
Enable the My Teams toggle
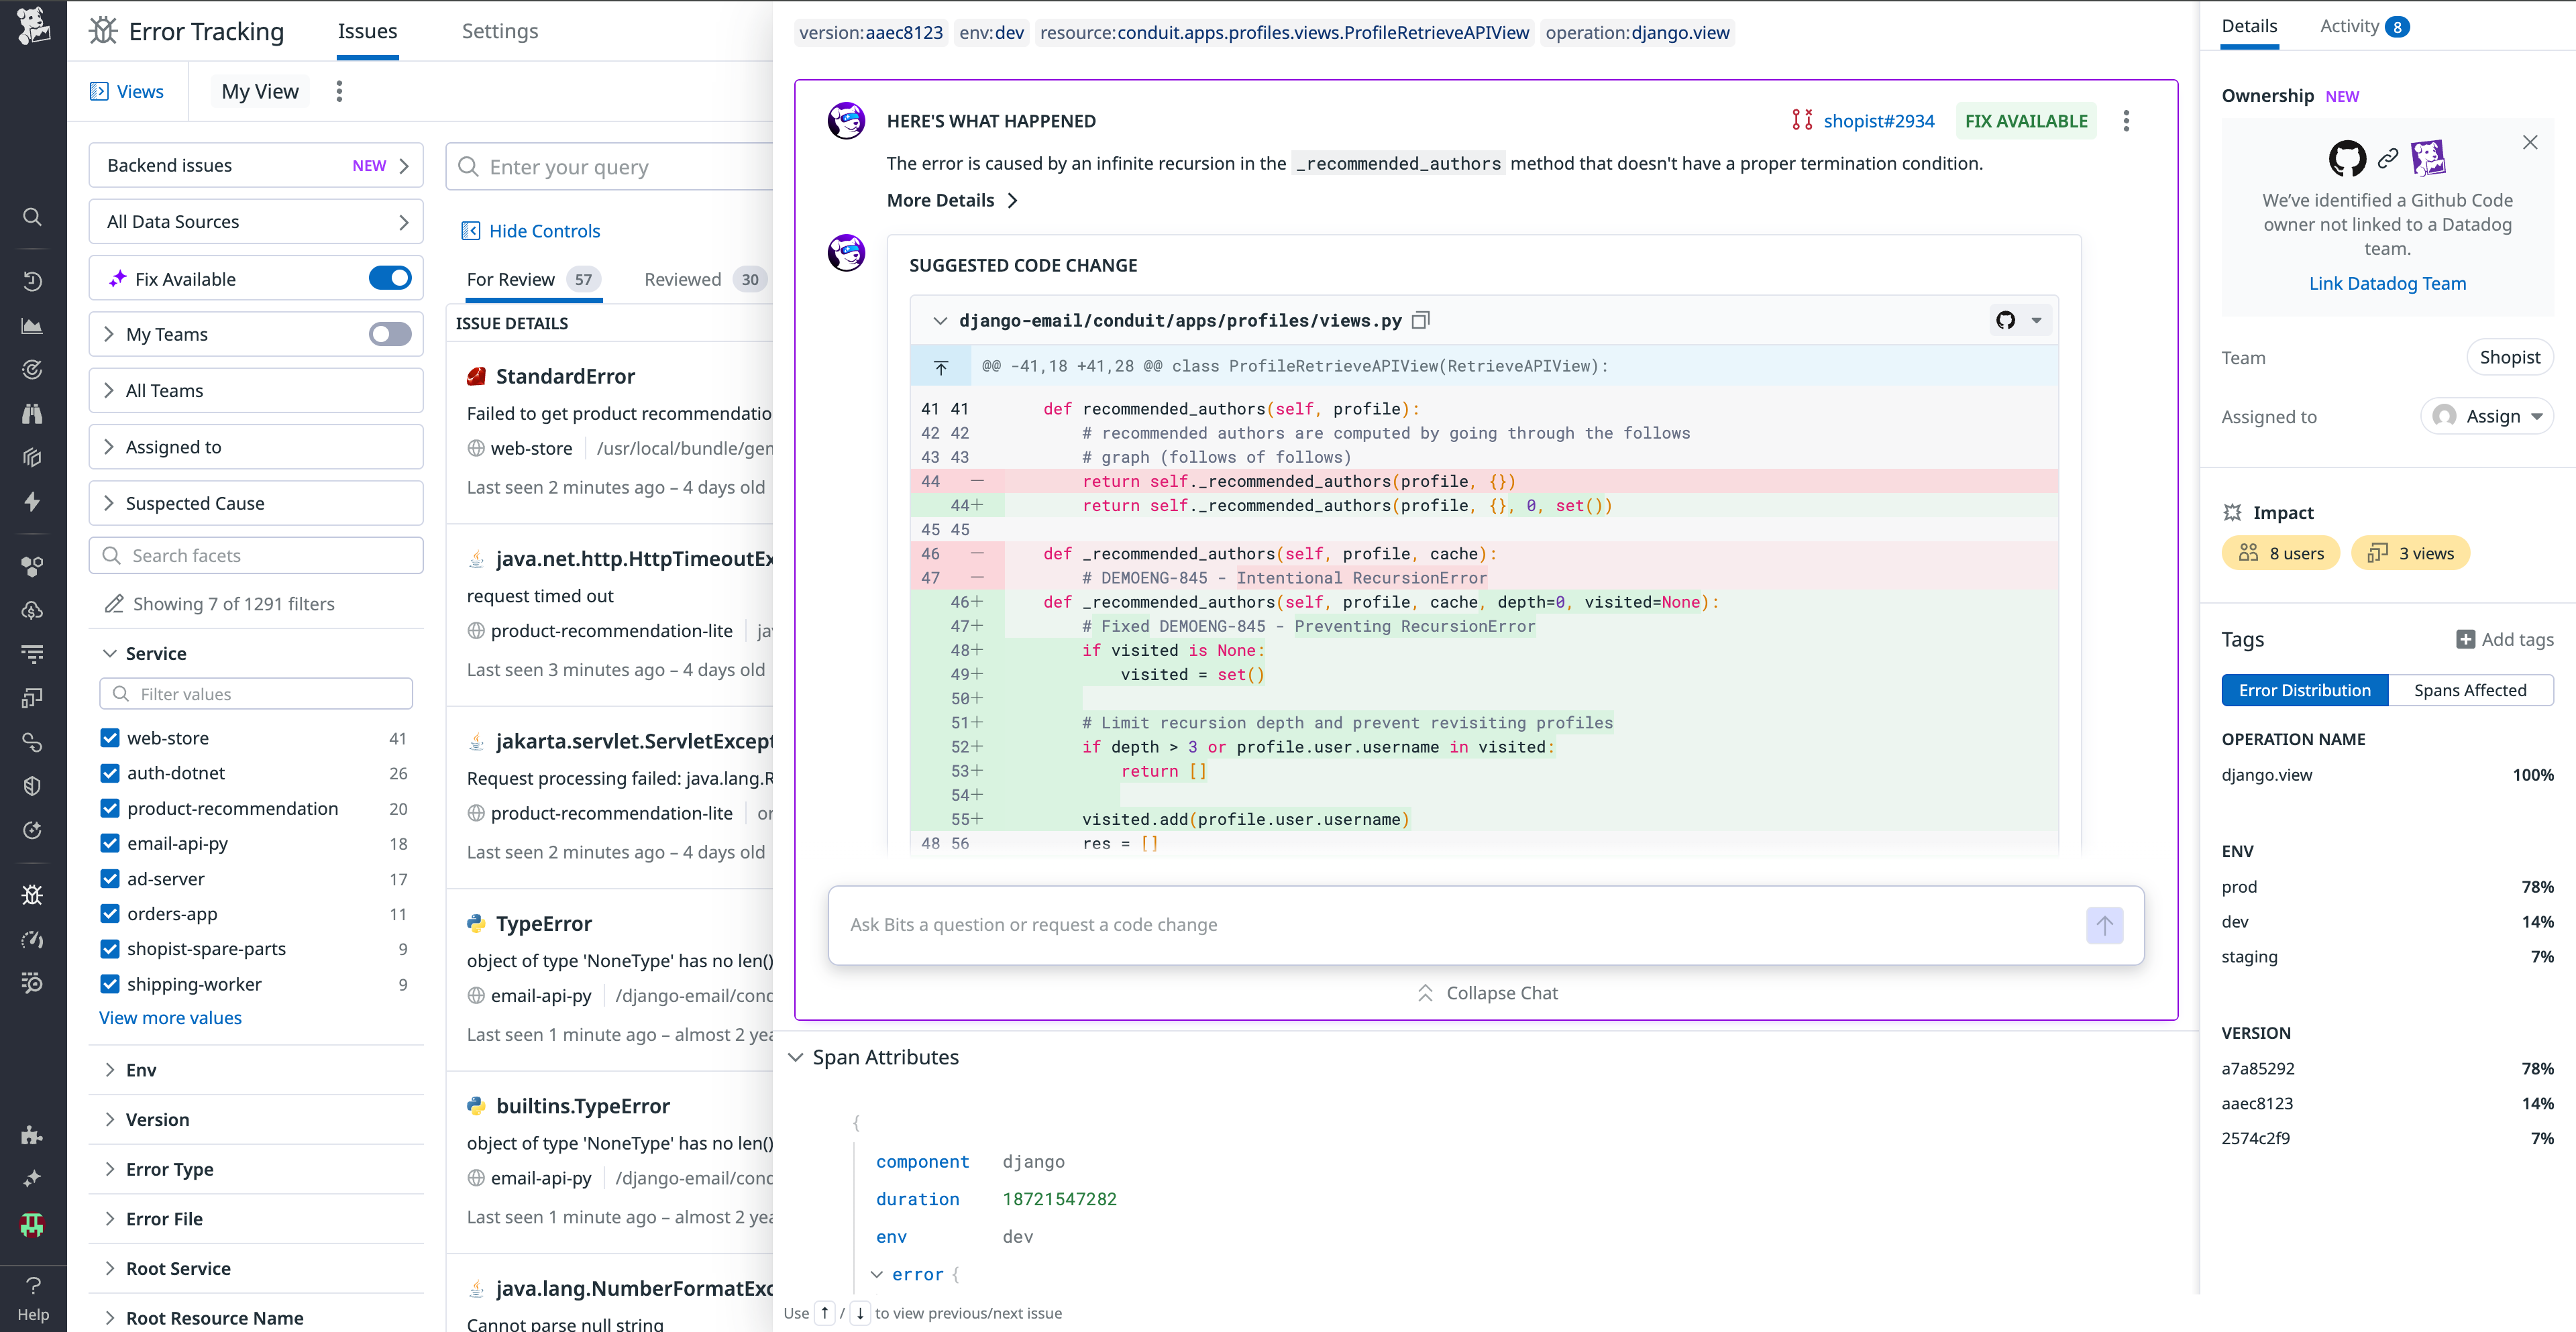389,334
